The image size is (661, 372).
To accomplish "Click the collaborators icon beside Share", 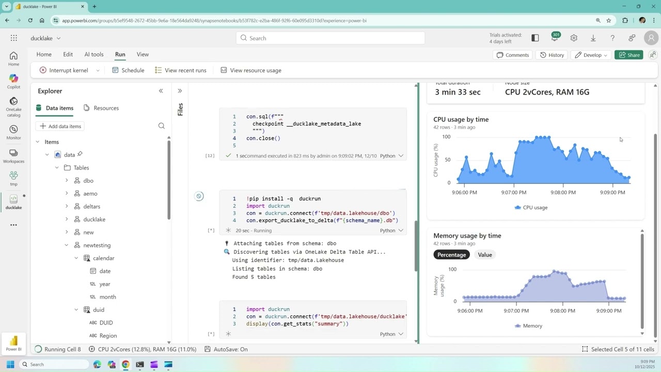I will [653, 55].
